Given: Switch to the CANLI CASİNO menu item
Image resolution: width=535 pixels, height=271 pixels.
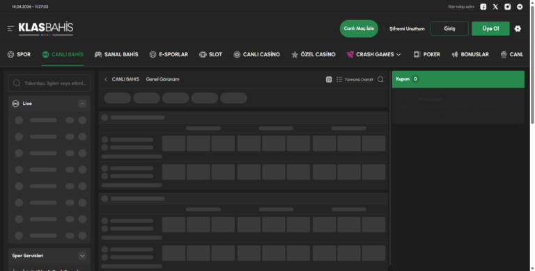Looking at the screenshot, I should [256, 54].
